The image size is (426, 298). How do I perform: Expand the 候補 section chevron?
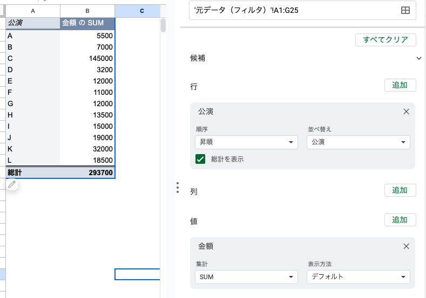[x=418, y=58]
